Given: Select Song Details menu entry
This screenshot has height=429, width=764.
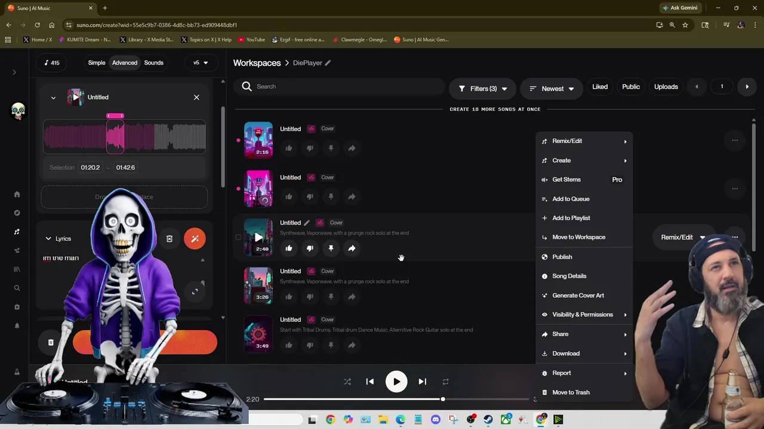Looking at the screenshot, I should (x=584, y=276).
